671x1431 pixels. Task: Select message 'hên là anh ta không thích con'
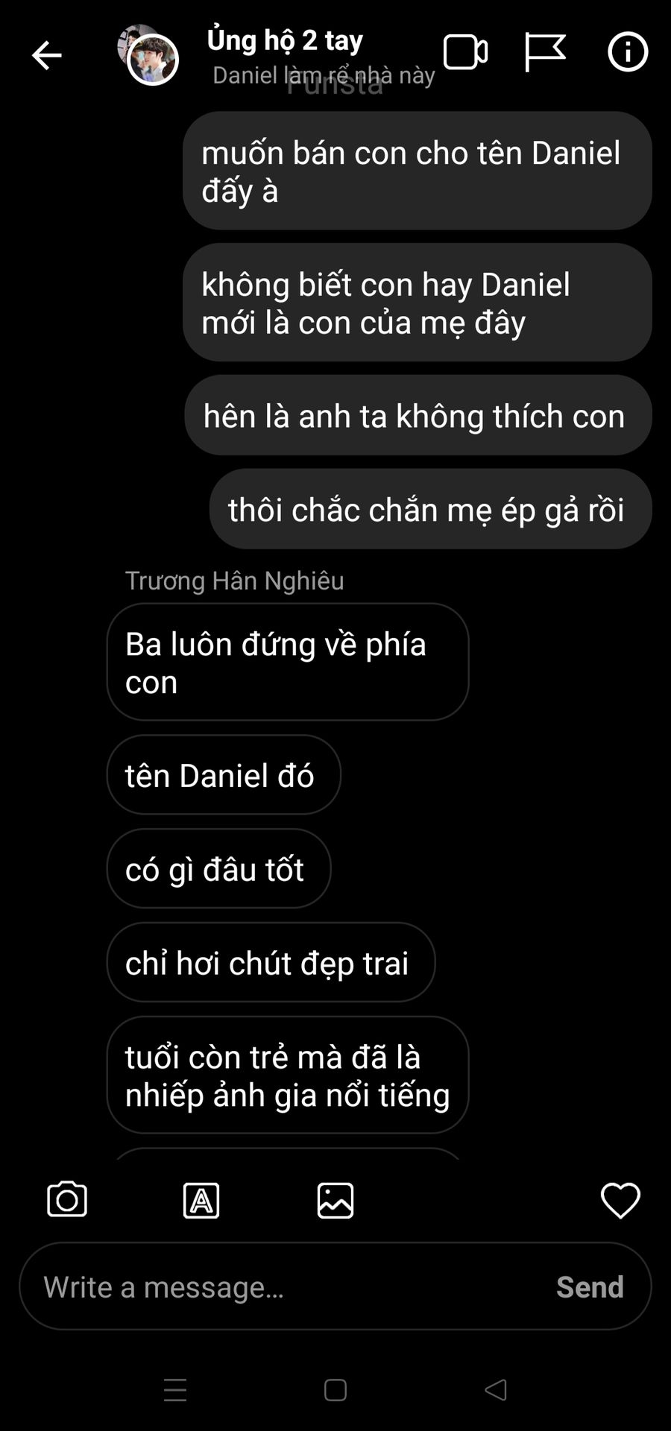418,415
